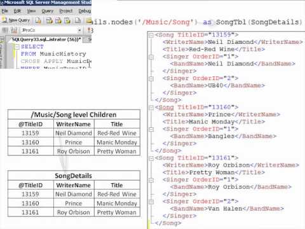The width and height of the screenshot is (305, 229).
Task: Click the BandName Van Halen XML line
Action: (x=227, y=209)
